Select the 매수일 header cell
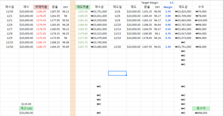Image resolution: width=223 pixels, height=116 pixels. tap(10, 7)
